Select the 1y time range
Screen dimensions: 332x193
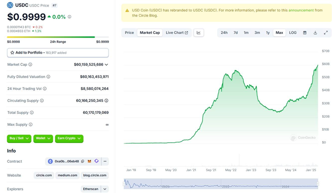268,33
